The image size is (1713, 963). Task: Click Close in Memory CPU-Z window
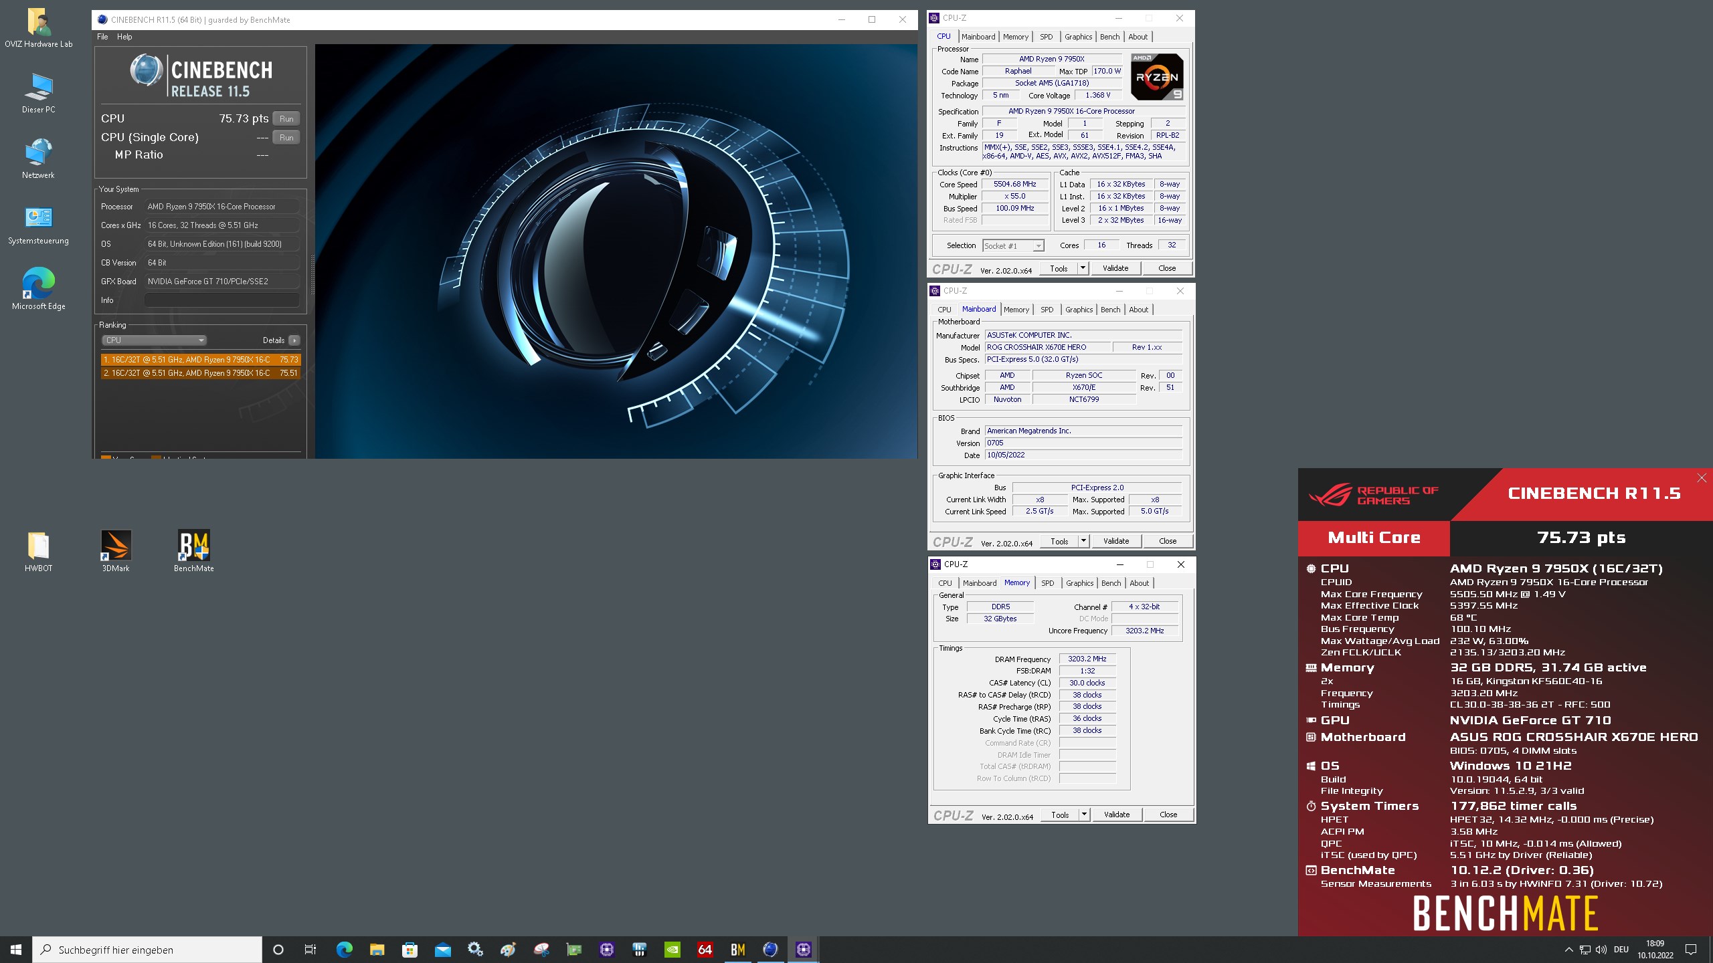1168,815
